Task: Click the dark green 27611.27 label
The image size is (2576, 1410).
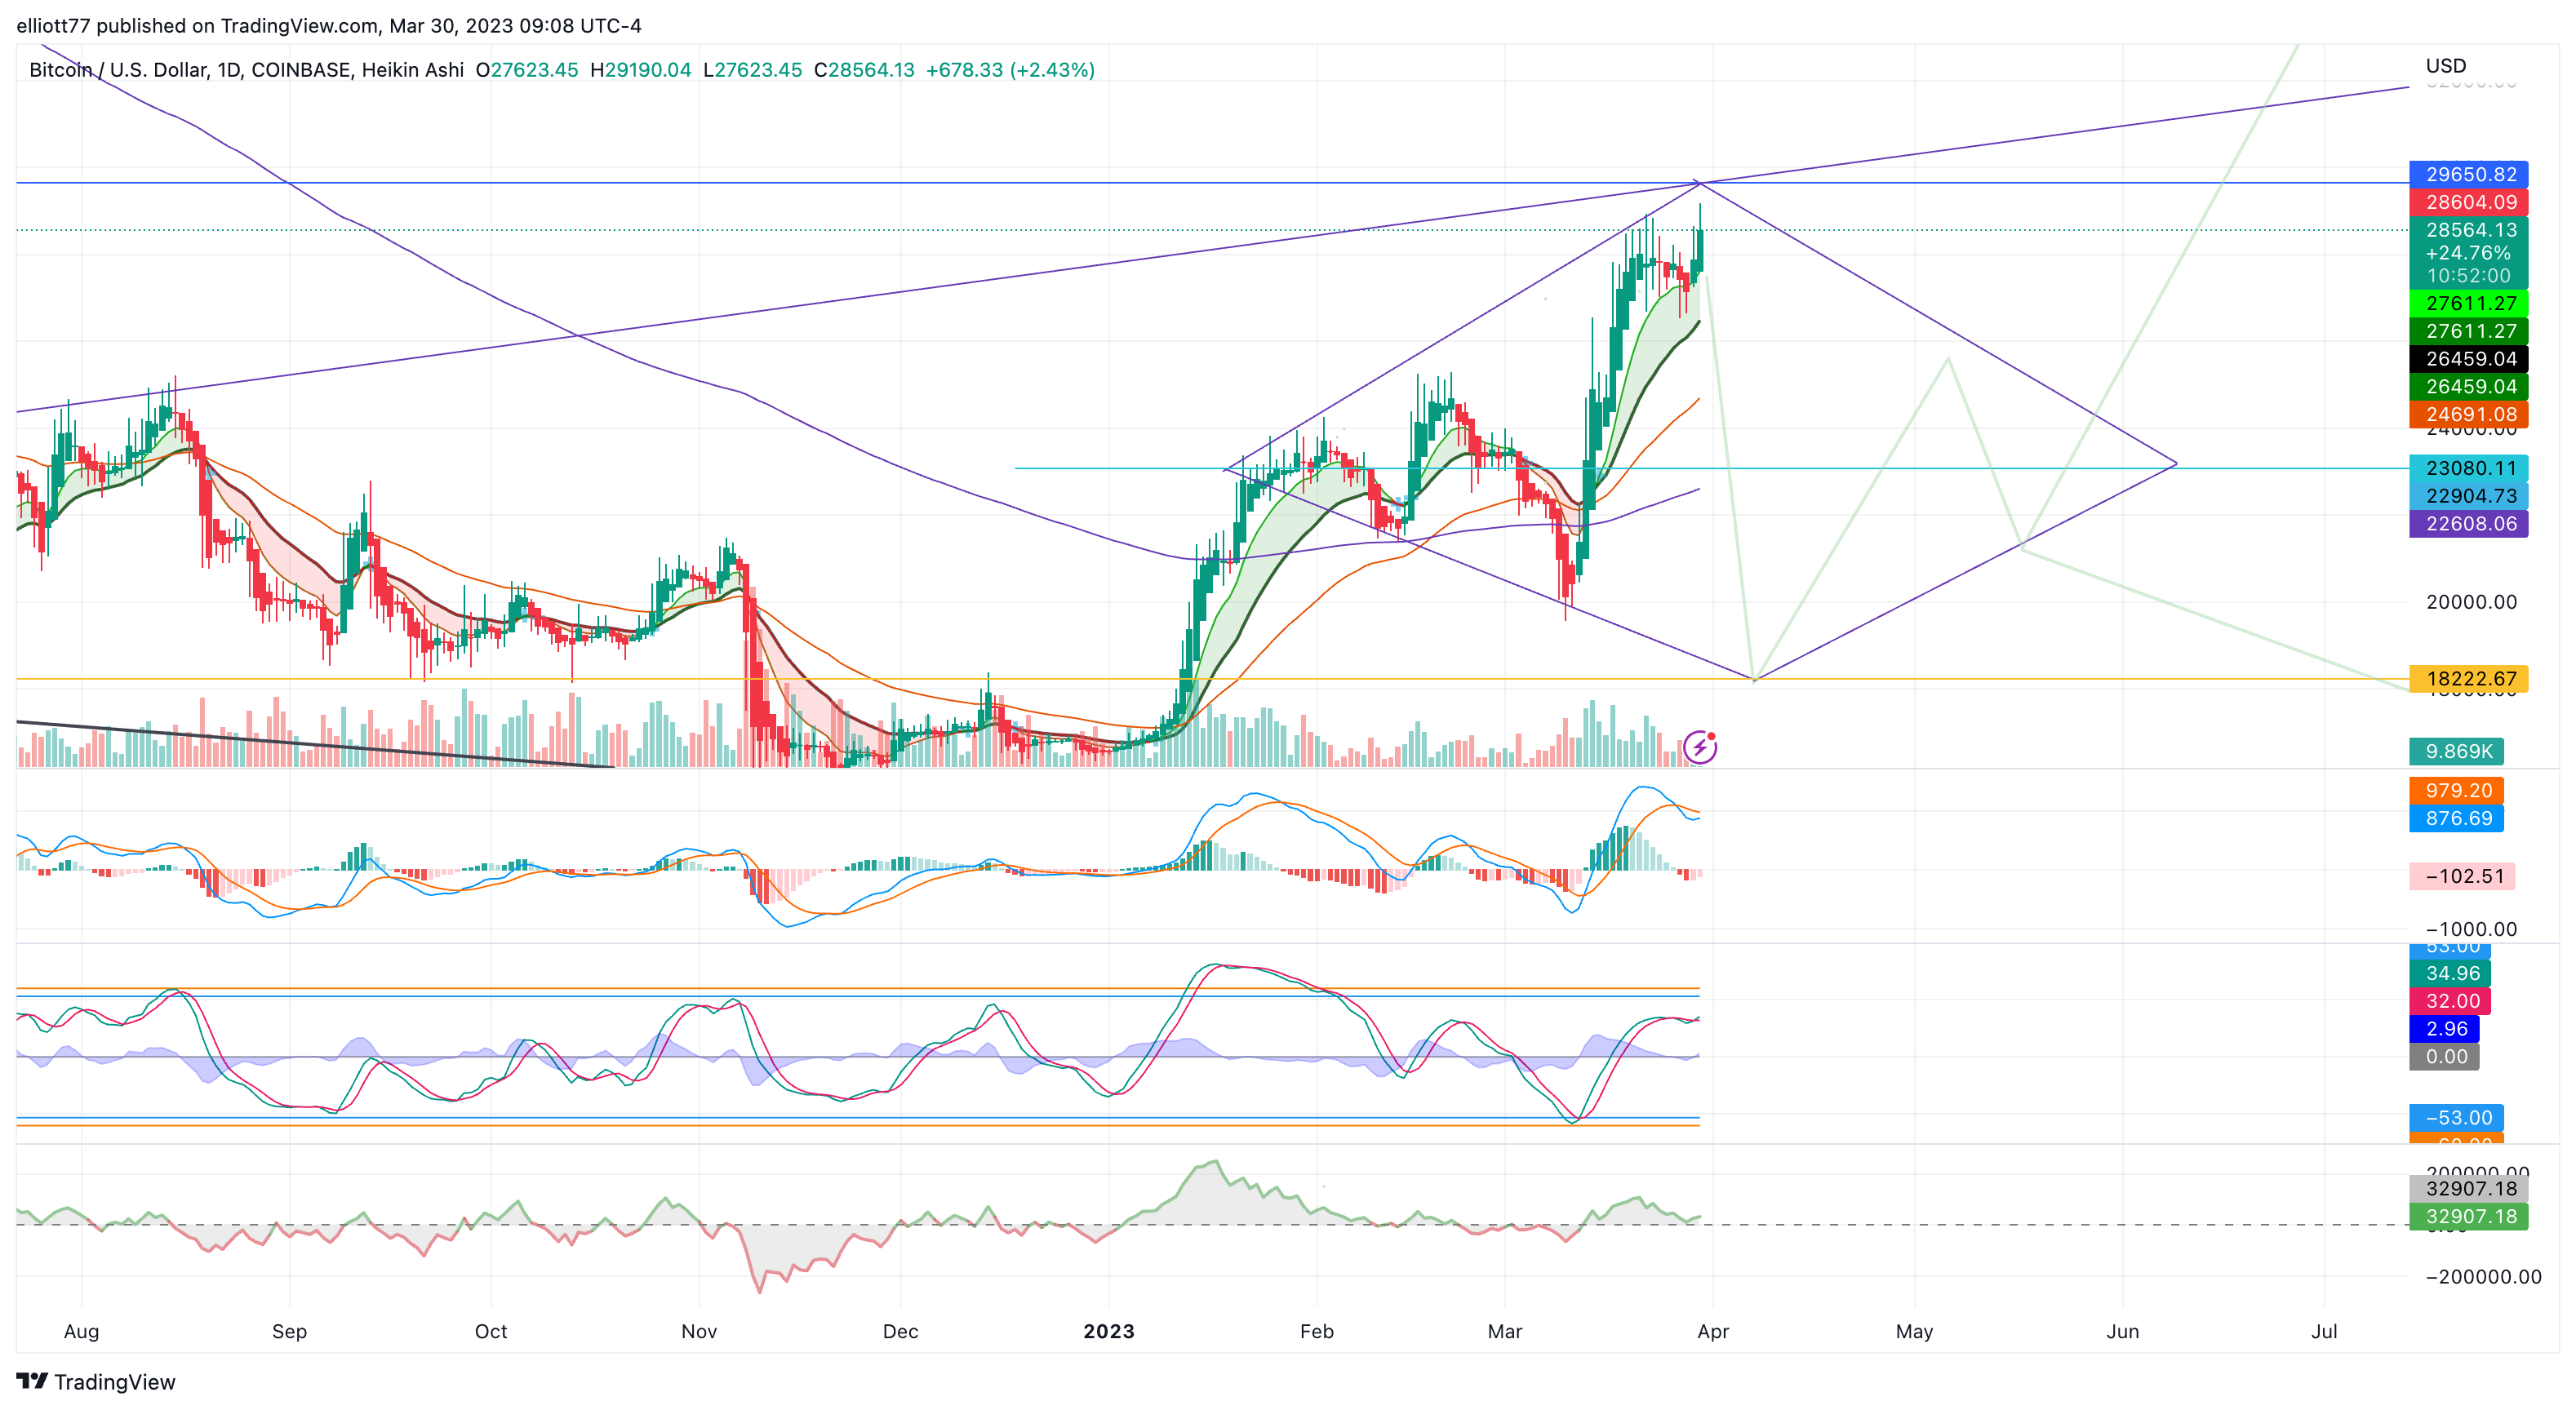Action: [2469, 331]
